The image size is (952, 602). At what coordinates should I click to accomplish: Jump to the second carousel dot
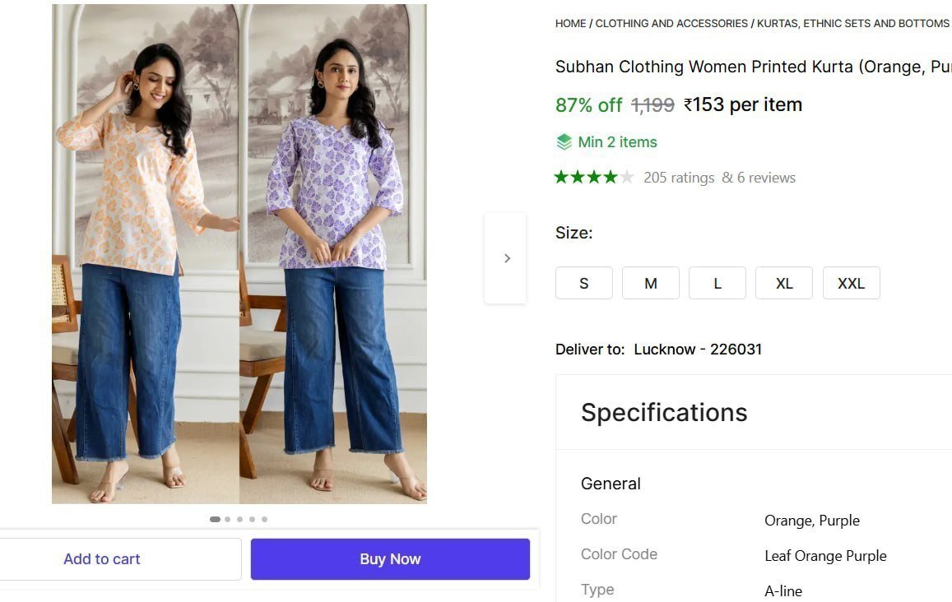click(x=228, y=520)
